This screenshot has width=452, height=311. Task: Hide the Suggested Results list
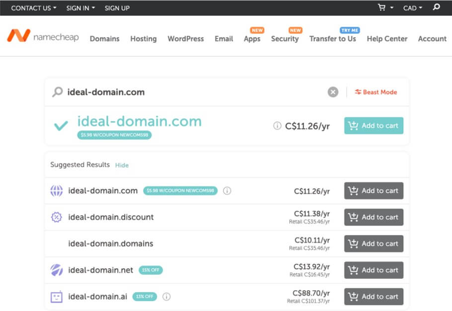click(x=122, y=165)
